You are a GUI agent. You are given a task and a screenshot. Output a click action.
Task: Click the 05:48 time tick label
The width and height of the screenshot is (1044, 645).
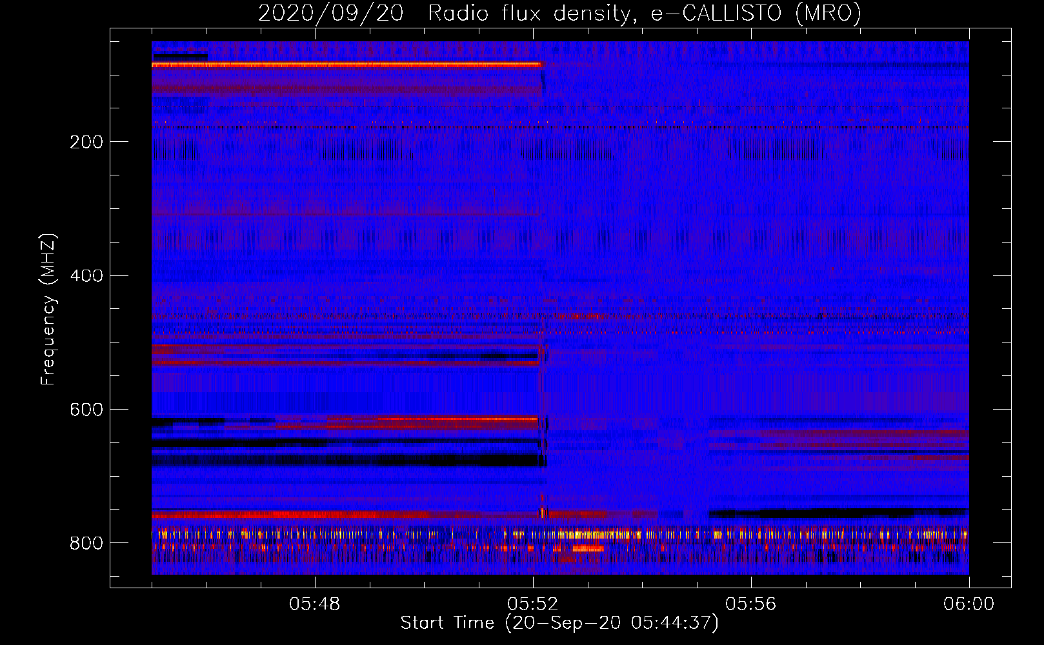coord(315,604)
